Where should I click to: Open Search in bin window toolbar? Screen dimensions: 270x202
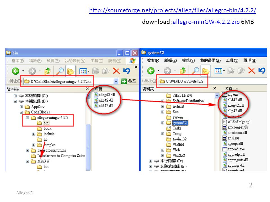60,71
